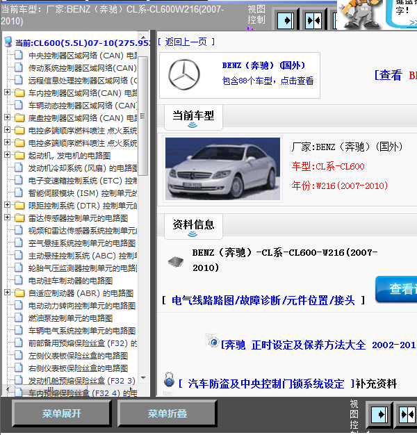Image resolution: width=417 pixels, height=435 pixels.
Task: Click the 菜单折叠 button
Action: tap(167, 413)
